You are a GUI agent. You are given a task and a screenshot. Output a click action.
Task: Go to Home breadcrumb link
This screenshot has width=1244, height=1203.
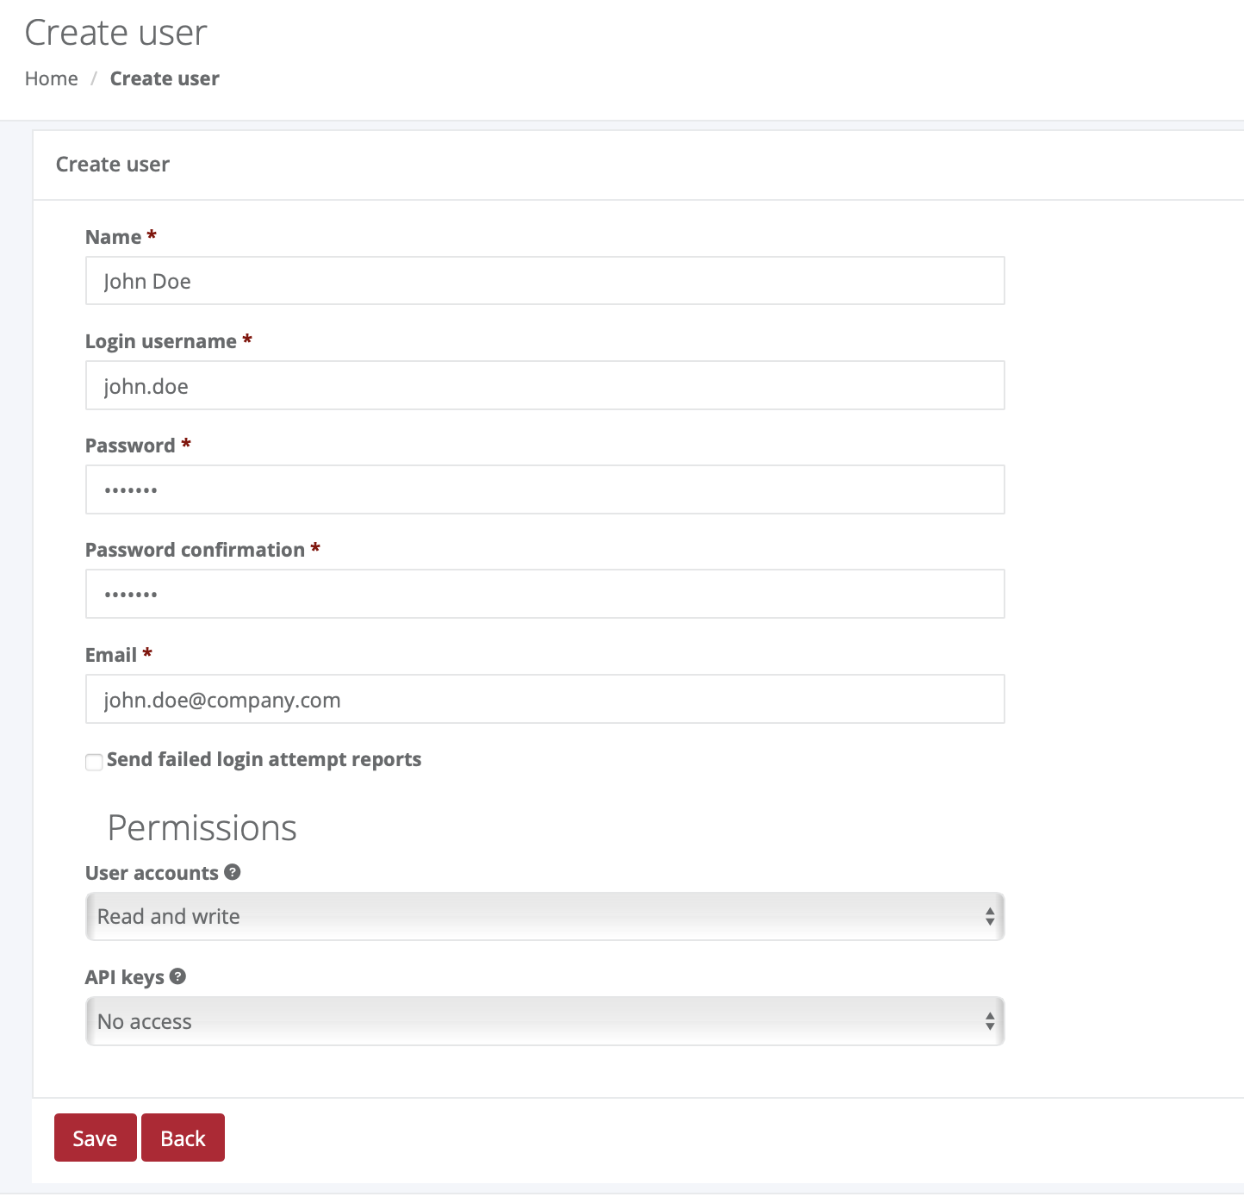point(52,78)
